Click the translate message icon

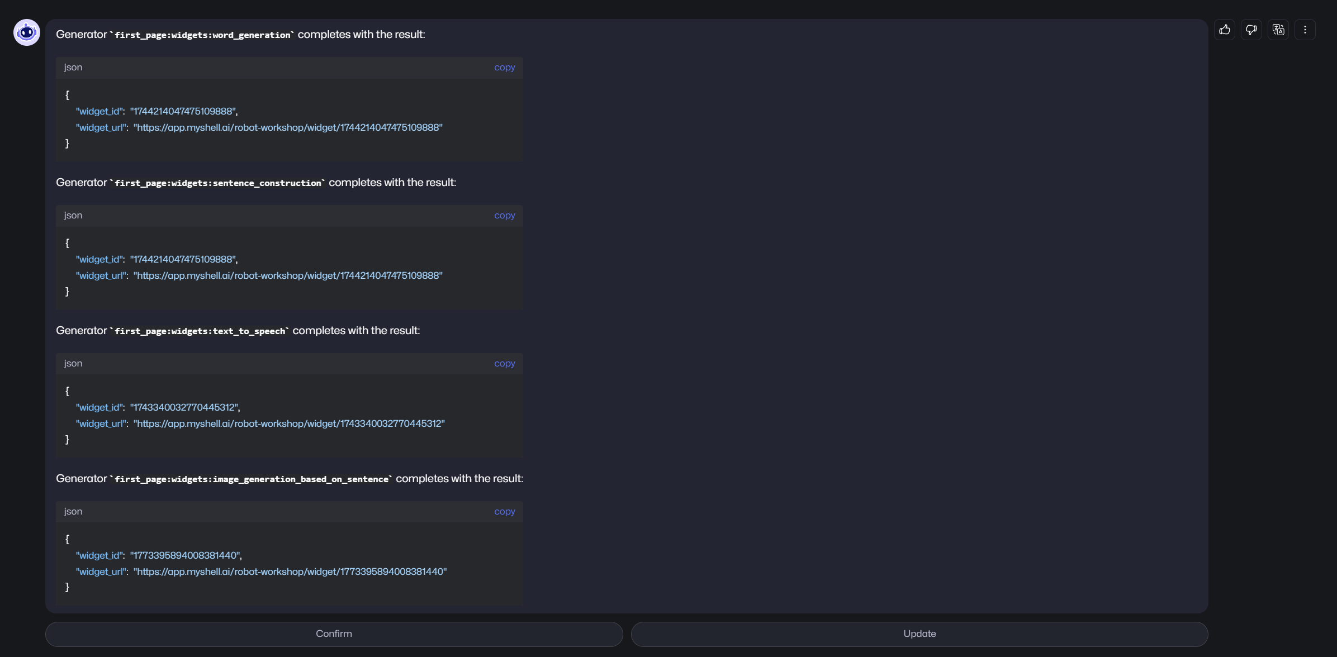1278,30
